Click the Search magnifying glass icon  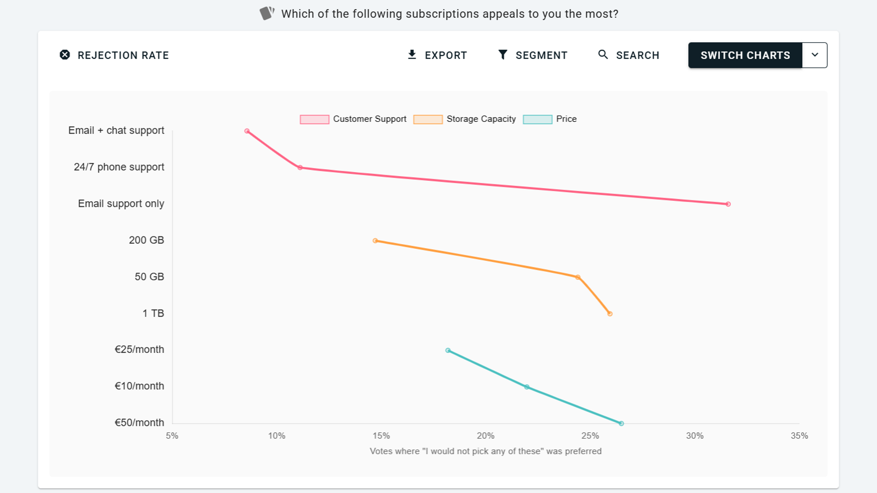pyautogui.click(x=603, y=55)
